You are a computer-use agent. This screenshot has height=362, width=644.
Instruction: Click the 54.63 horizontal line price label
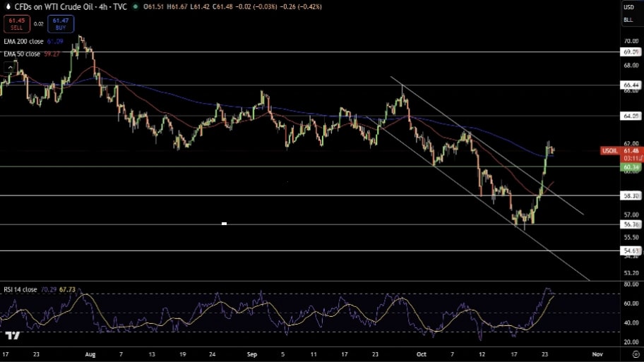pos(631,251)
